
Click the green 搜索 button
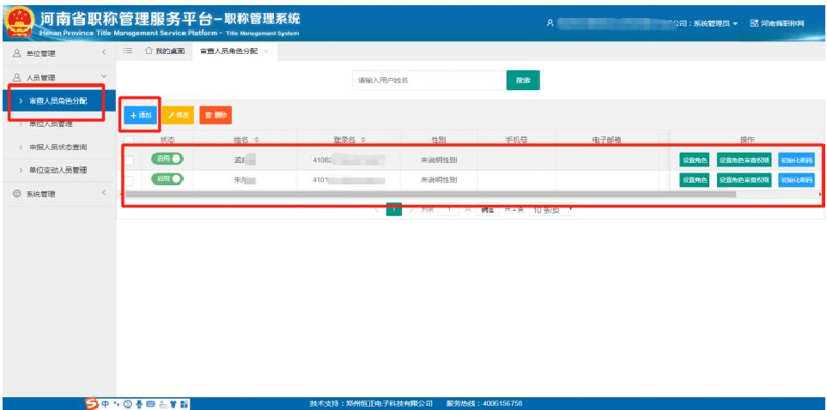point(523,80)
